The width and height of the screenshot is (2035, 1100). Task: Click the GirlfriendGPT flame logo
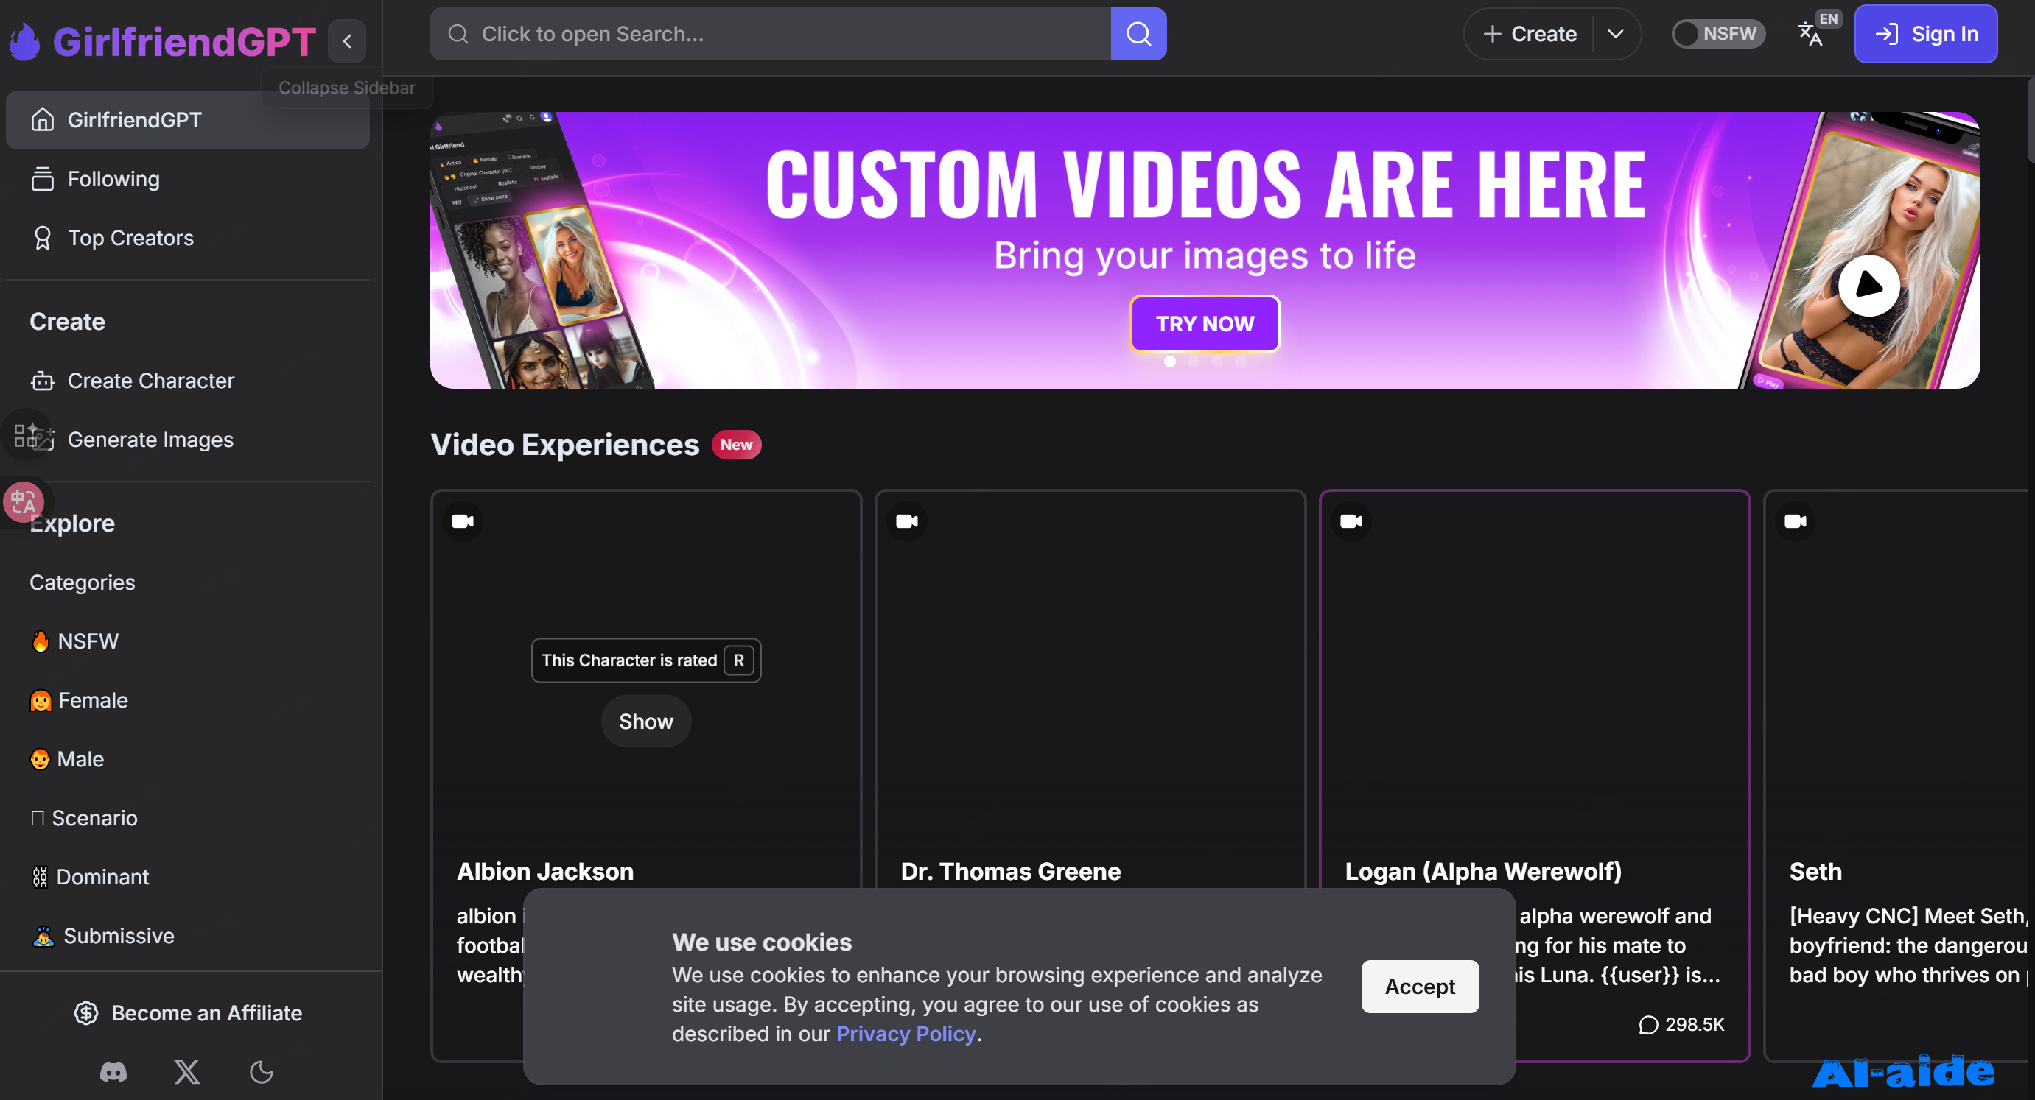point(25,41)
